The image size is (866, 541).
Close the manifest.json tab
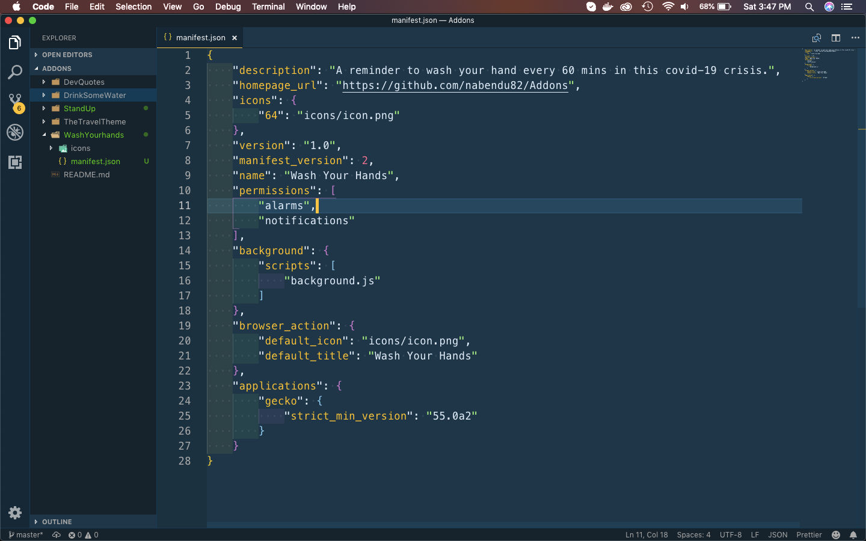(235, 38)
